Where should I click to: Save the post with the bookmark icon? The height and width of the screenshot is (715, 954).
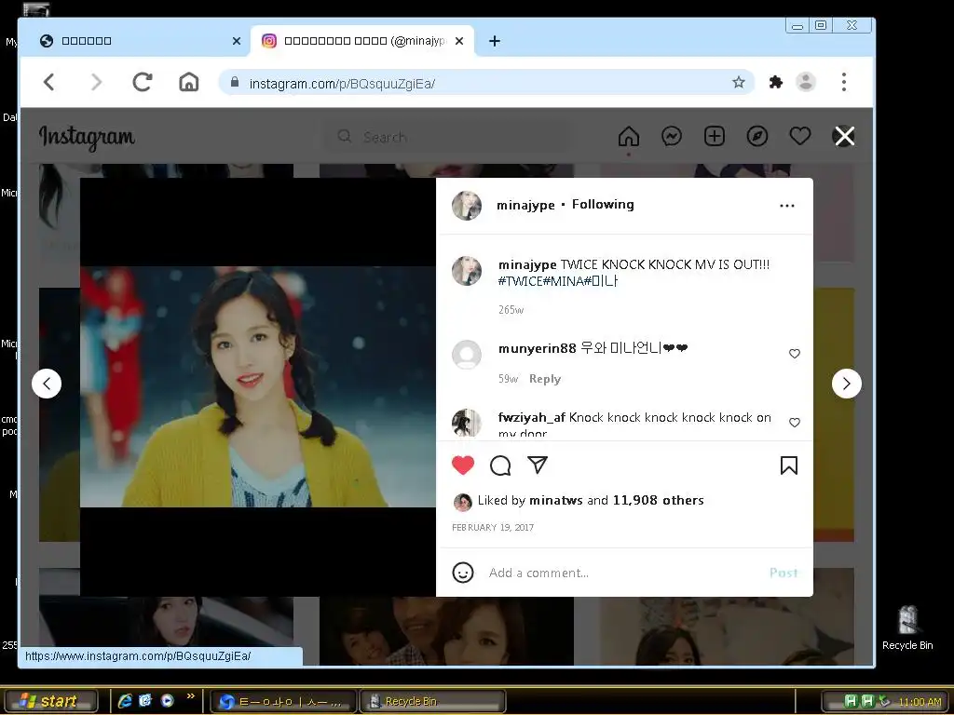point(788,465)
